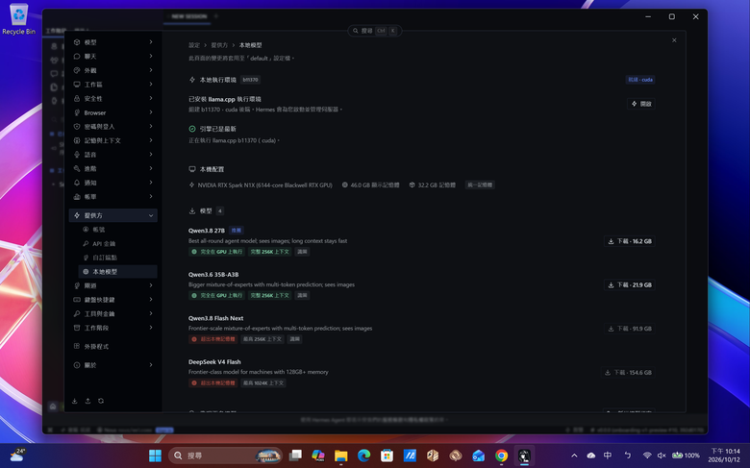750x468 pixels.
Task: Open File Explorer from the taskbar
Action: (x=340, y=456)
